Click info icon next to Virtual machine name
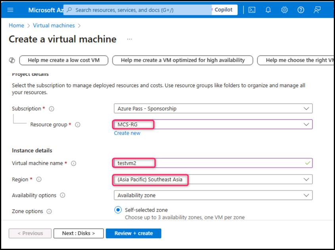The height and width of the screenshot is (250, 335). tap(74, 163)
